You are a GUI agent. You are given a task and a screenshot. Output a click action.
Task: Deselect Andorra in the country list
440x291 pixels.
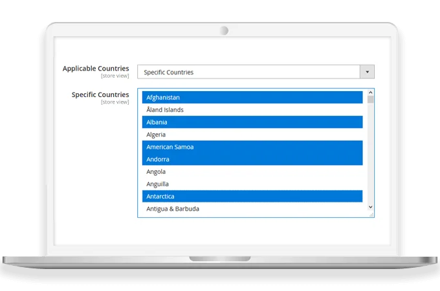click(252, 159)
